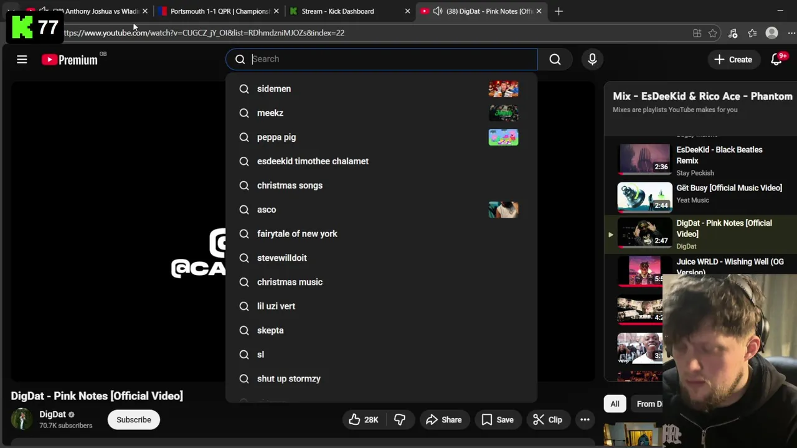Click the peppa pig suggestion thumbnail
The width and height of the screenshot is (797, 448).
503,137
